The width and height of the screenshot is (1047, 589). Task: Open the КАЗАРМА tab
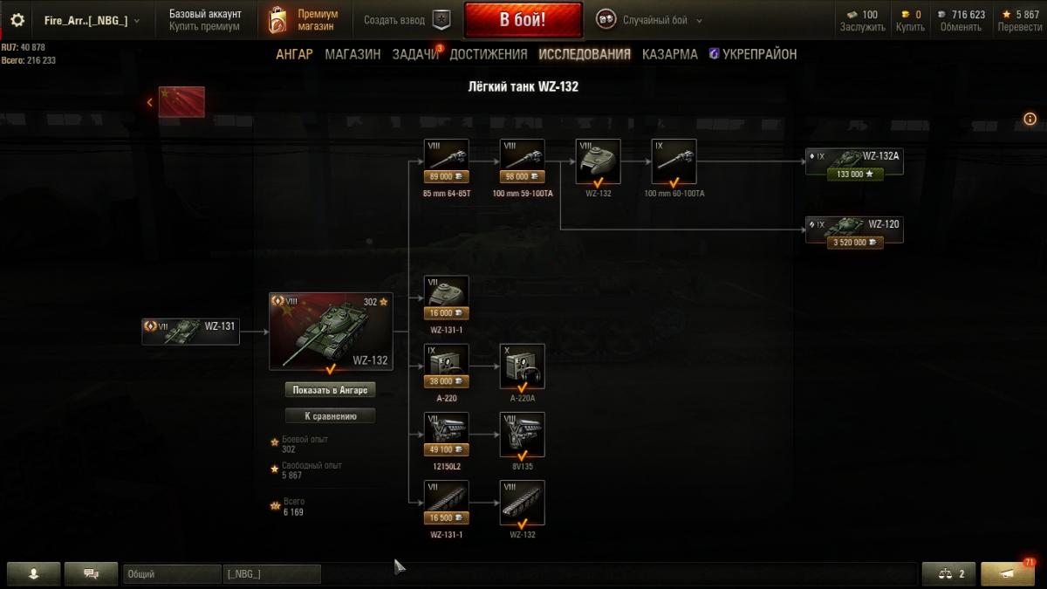(x=670, y=54)
